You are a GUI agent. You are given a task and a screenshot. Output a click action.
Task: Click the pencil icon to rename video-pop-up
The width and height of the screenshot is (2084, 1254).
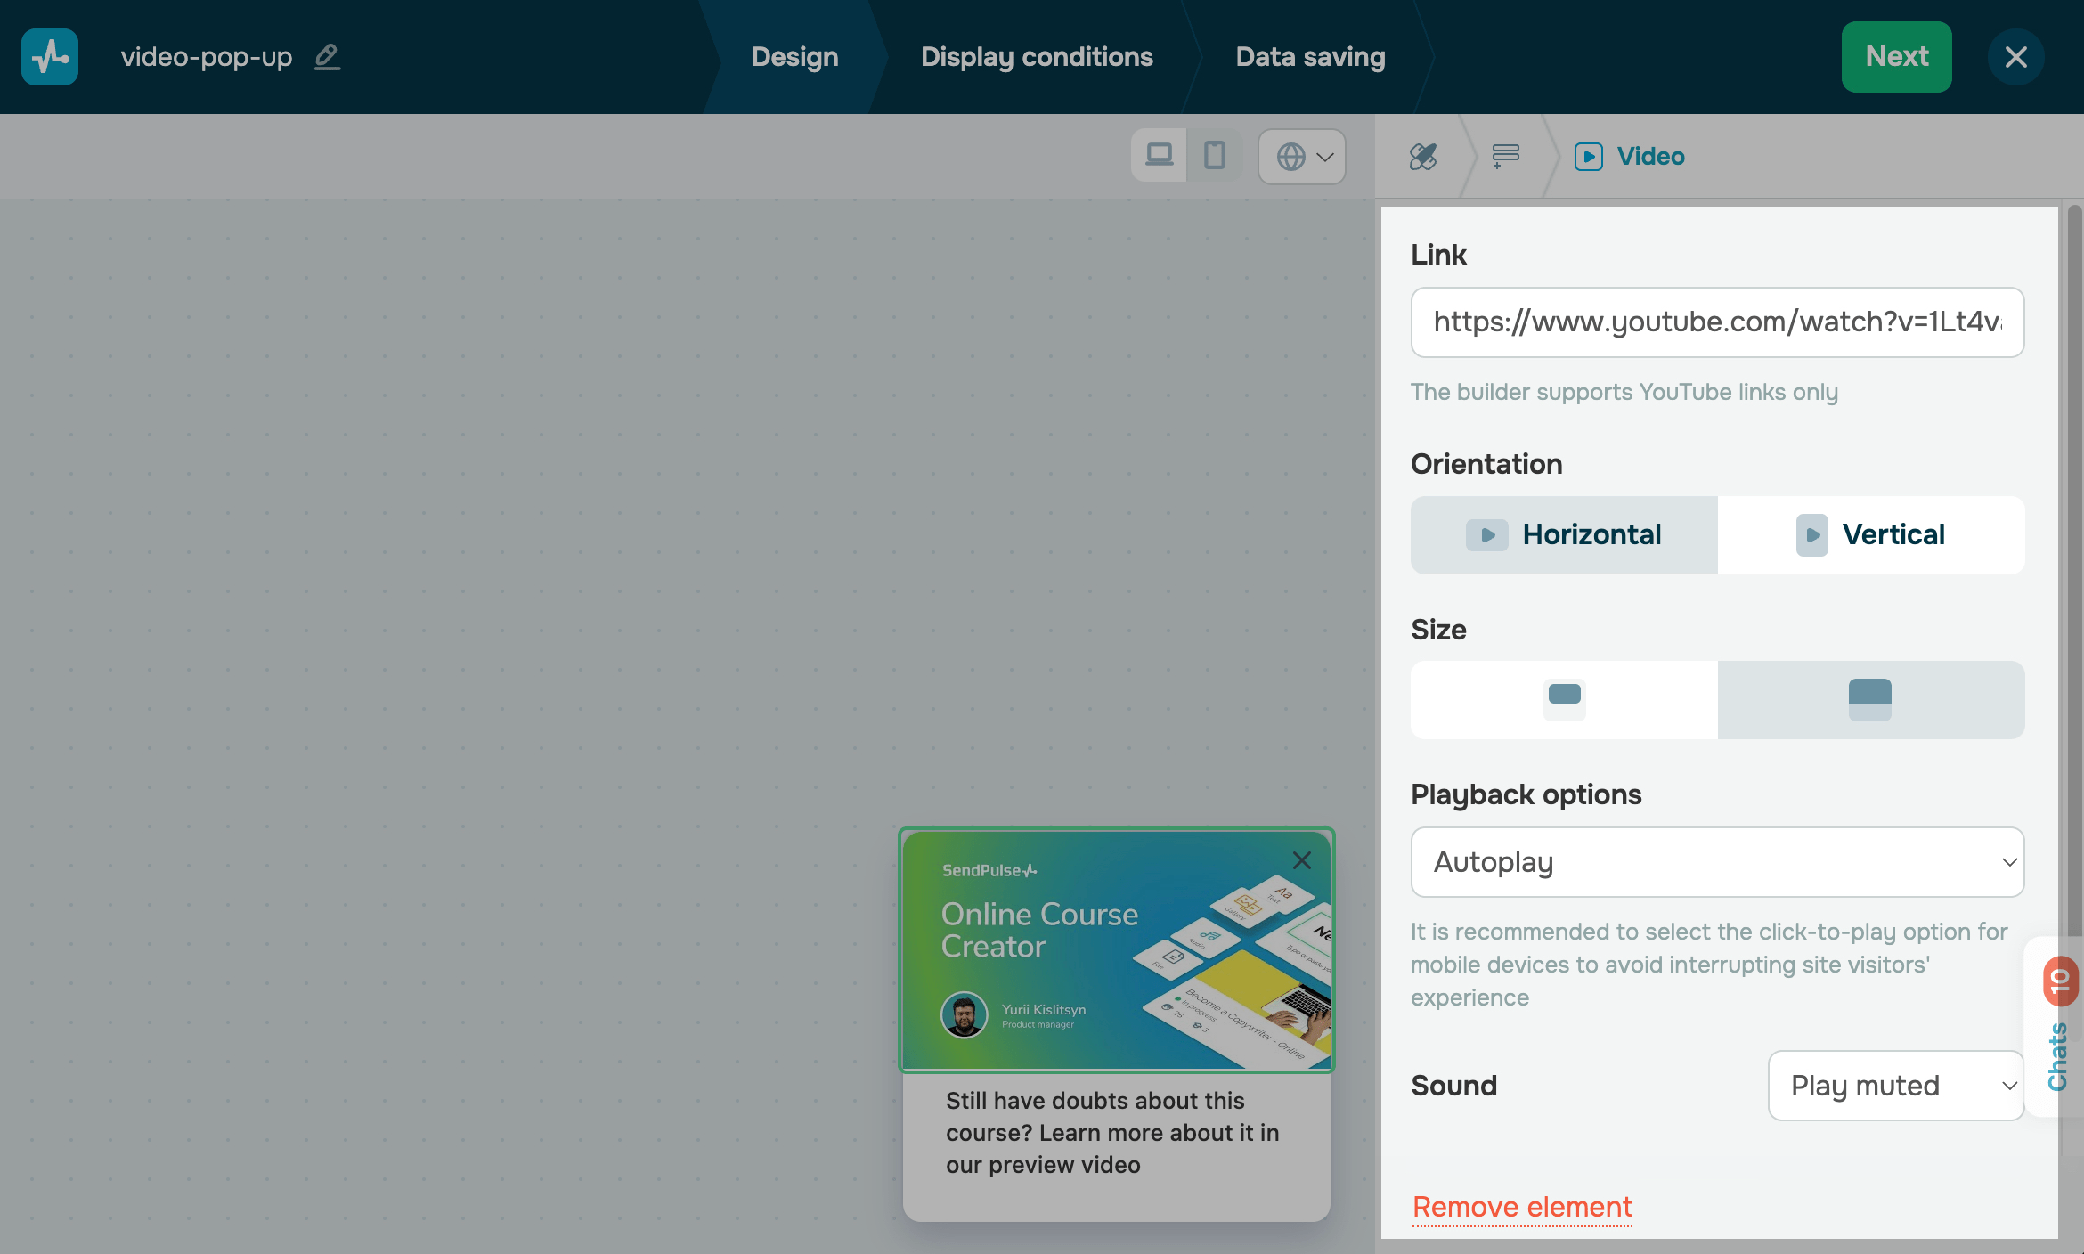pos(327,57)
